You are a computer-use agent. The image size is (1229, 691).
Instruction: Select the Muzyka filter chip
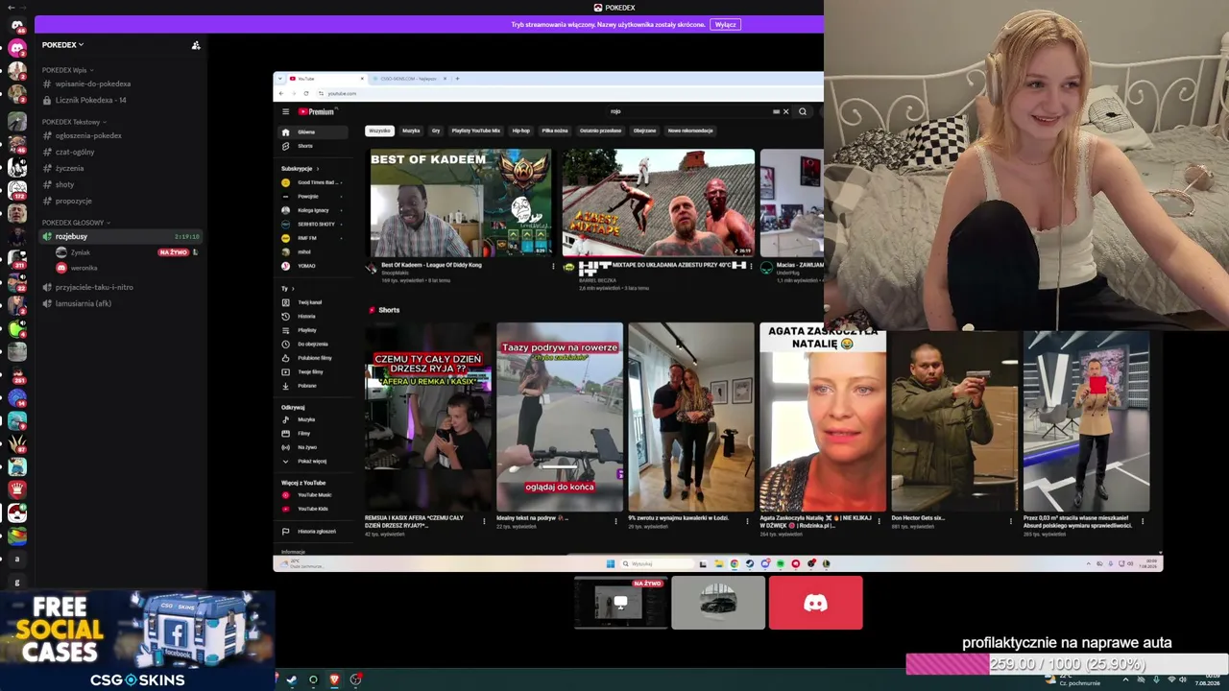click(411, 131)
